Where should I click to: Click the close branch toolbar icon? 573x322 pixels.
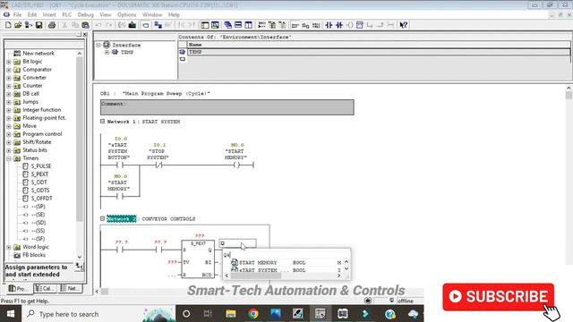(381, 25)
